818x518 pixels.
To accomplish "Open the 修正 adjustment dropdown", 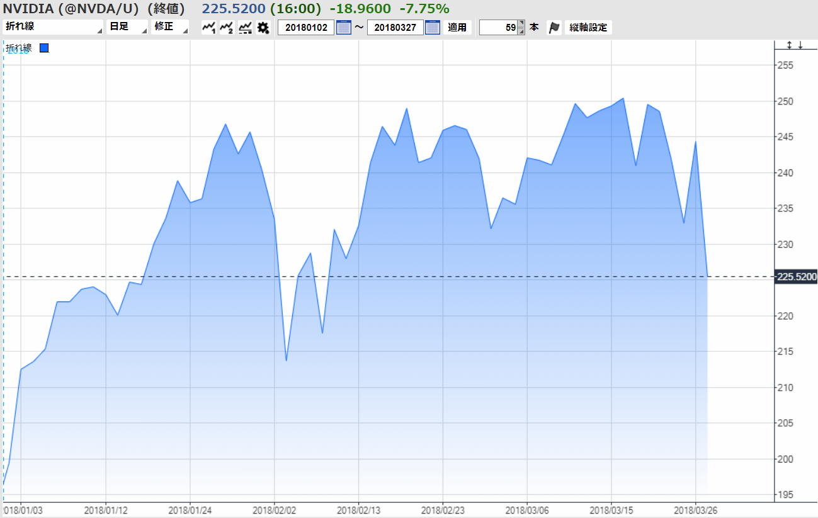I will 170,28.
